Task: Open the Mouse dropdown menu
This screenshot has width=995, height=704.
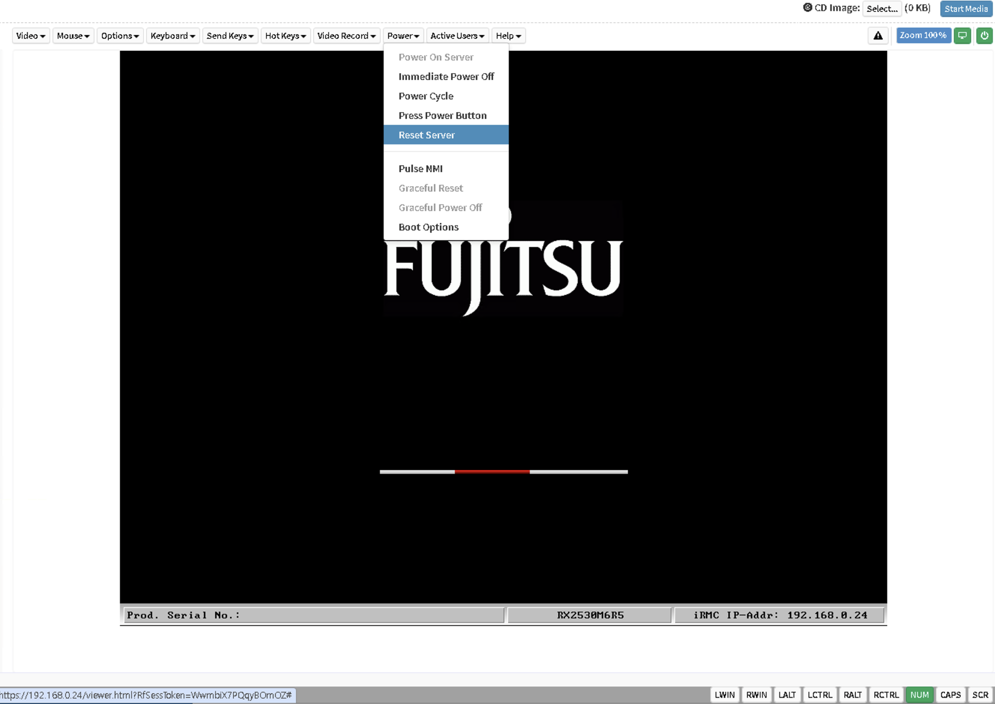Action: click(x=73, y=36)
